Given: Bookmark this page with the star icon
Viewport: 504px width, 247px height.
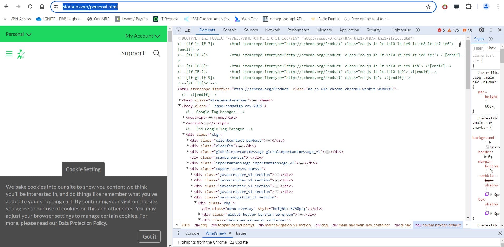Looking at the screenshot, I should (x=428, y=7).
